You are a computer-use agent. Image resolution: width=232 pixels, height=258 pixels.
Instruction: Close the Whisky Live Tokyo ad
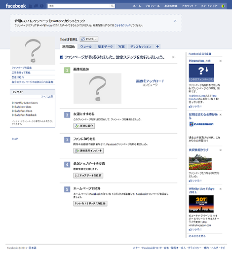(221, 189)
